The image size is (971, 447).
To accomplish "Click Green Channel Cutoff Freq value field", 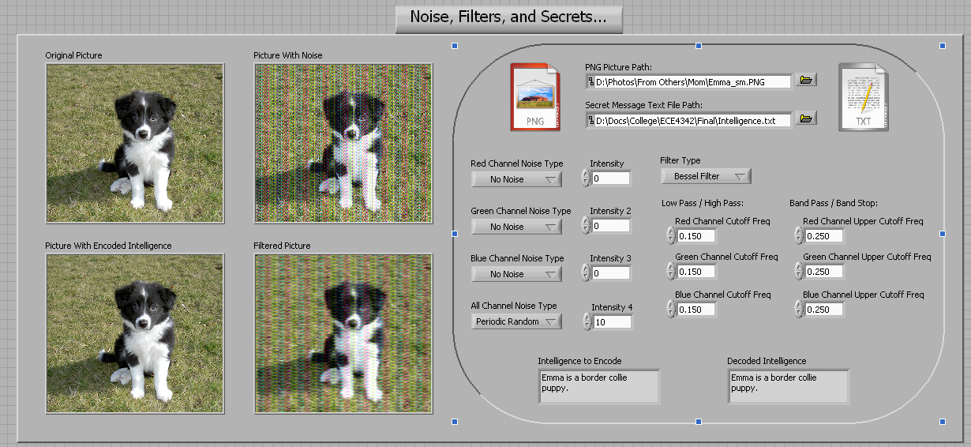I will [695, 272].
